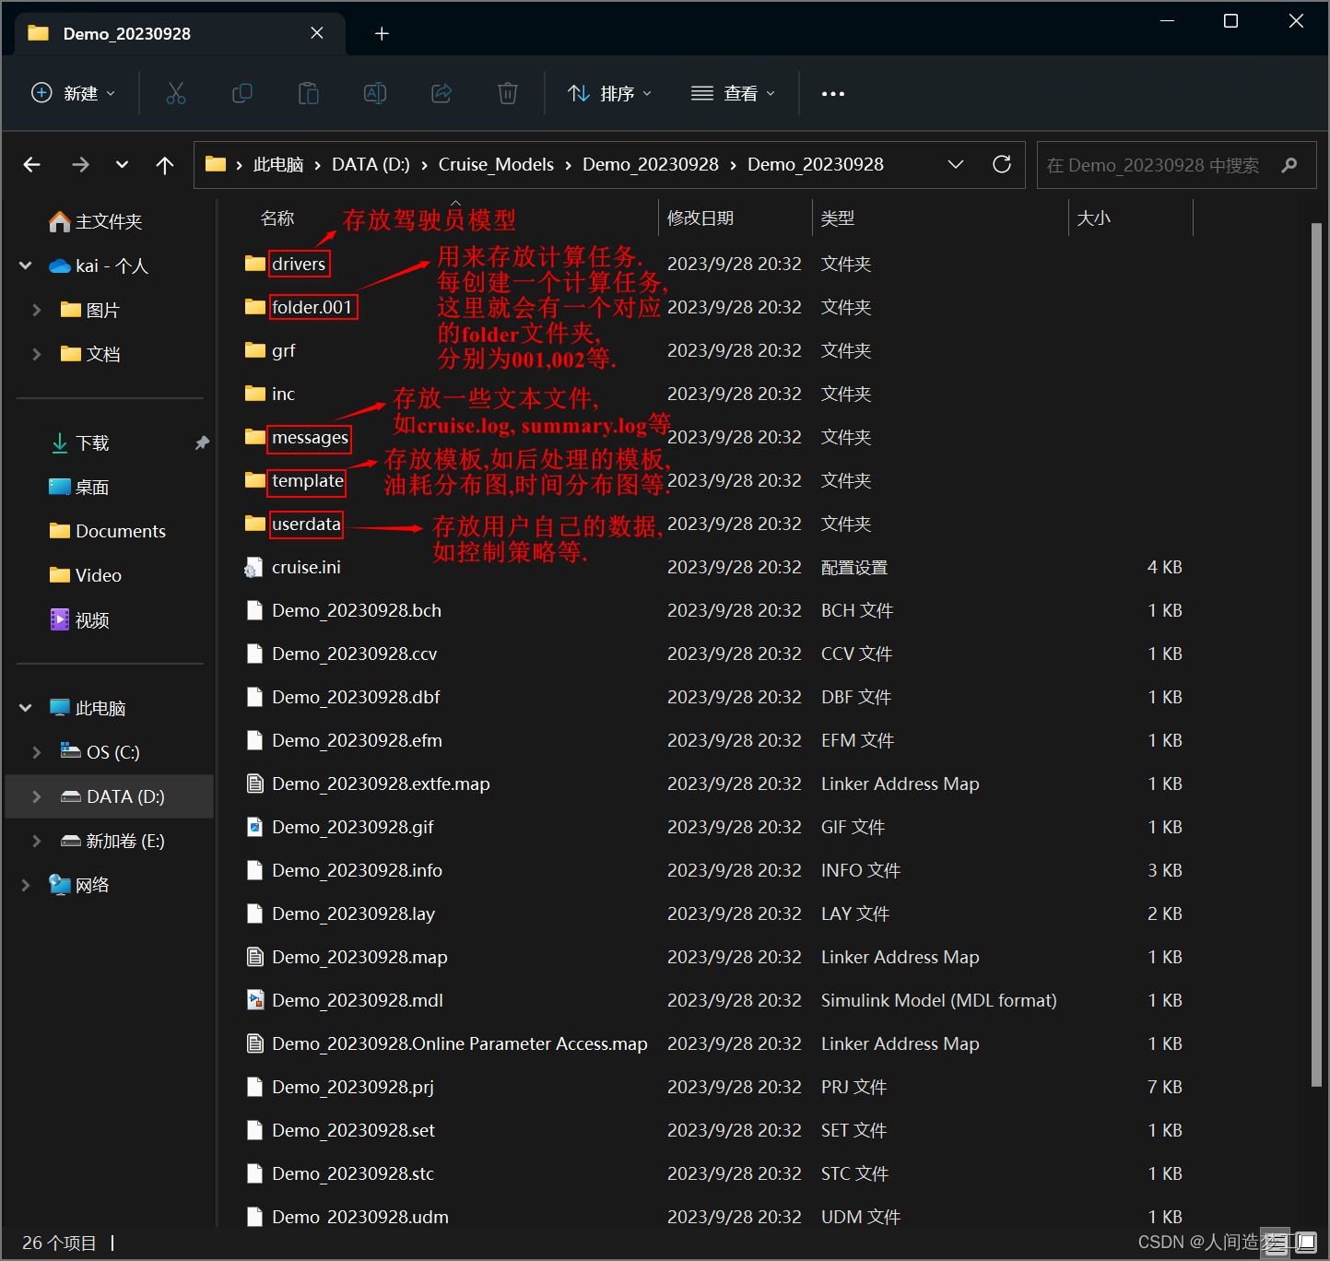Expand the address bar history dropdown
The image size is (1330, 1261).
point(956,164)
